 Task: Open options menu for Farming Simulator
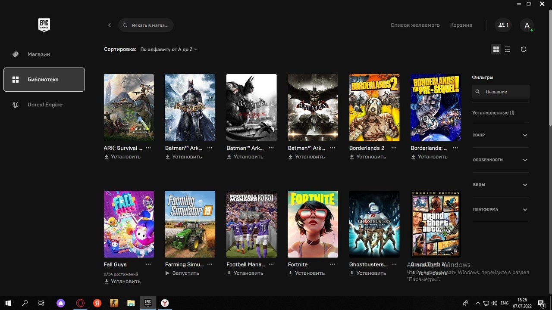[x=210, y=264]
